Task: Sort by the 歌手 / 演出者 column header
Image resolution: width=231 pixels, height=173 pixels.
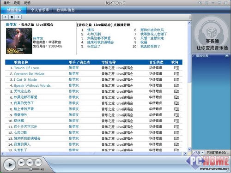Action: click(79, 62)
